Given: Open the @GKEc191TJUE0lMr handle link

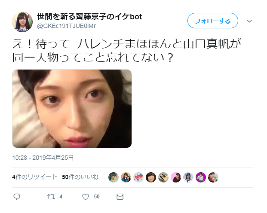Looking at the screenshot, I should click(66, 26).
